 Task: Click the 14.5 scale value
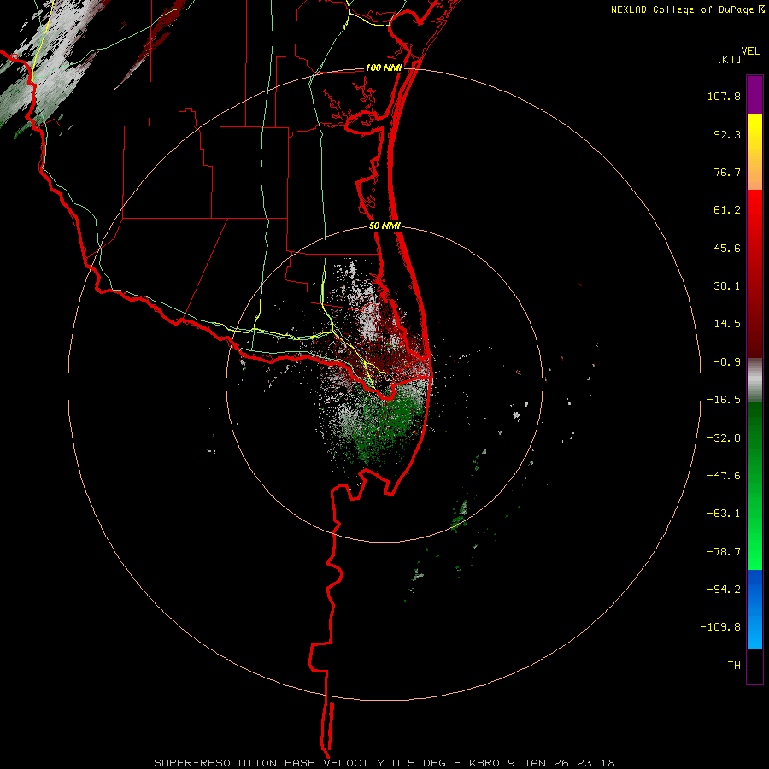coord(727,324)
